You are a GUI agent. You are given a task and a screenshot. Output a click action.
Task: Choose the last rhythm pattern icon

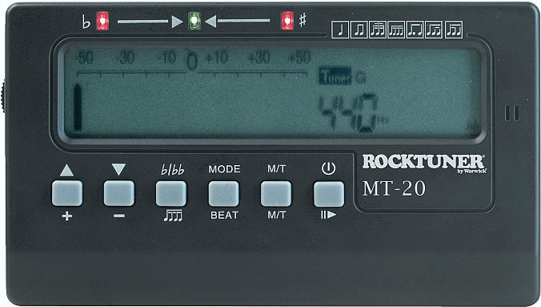click(x=453, y=30)
